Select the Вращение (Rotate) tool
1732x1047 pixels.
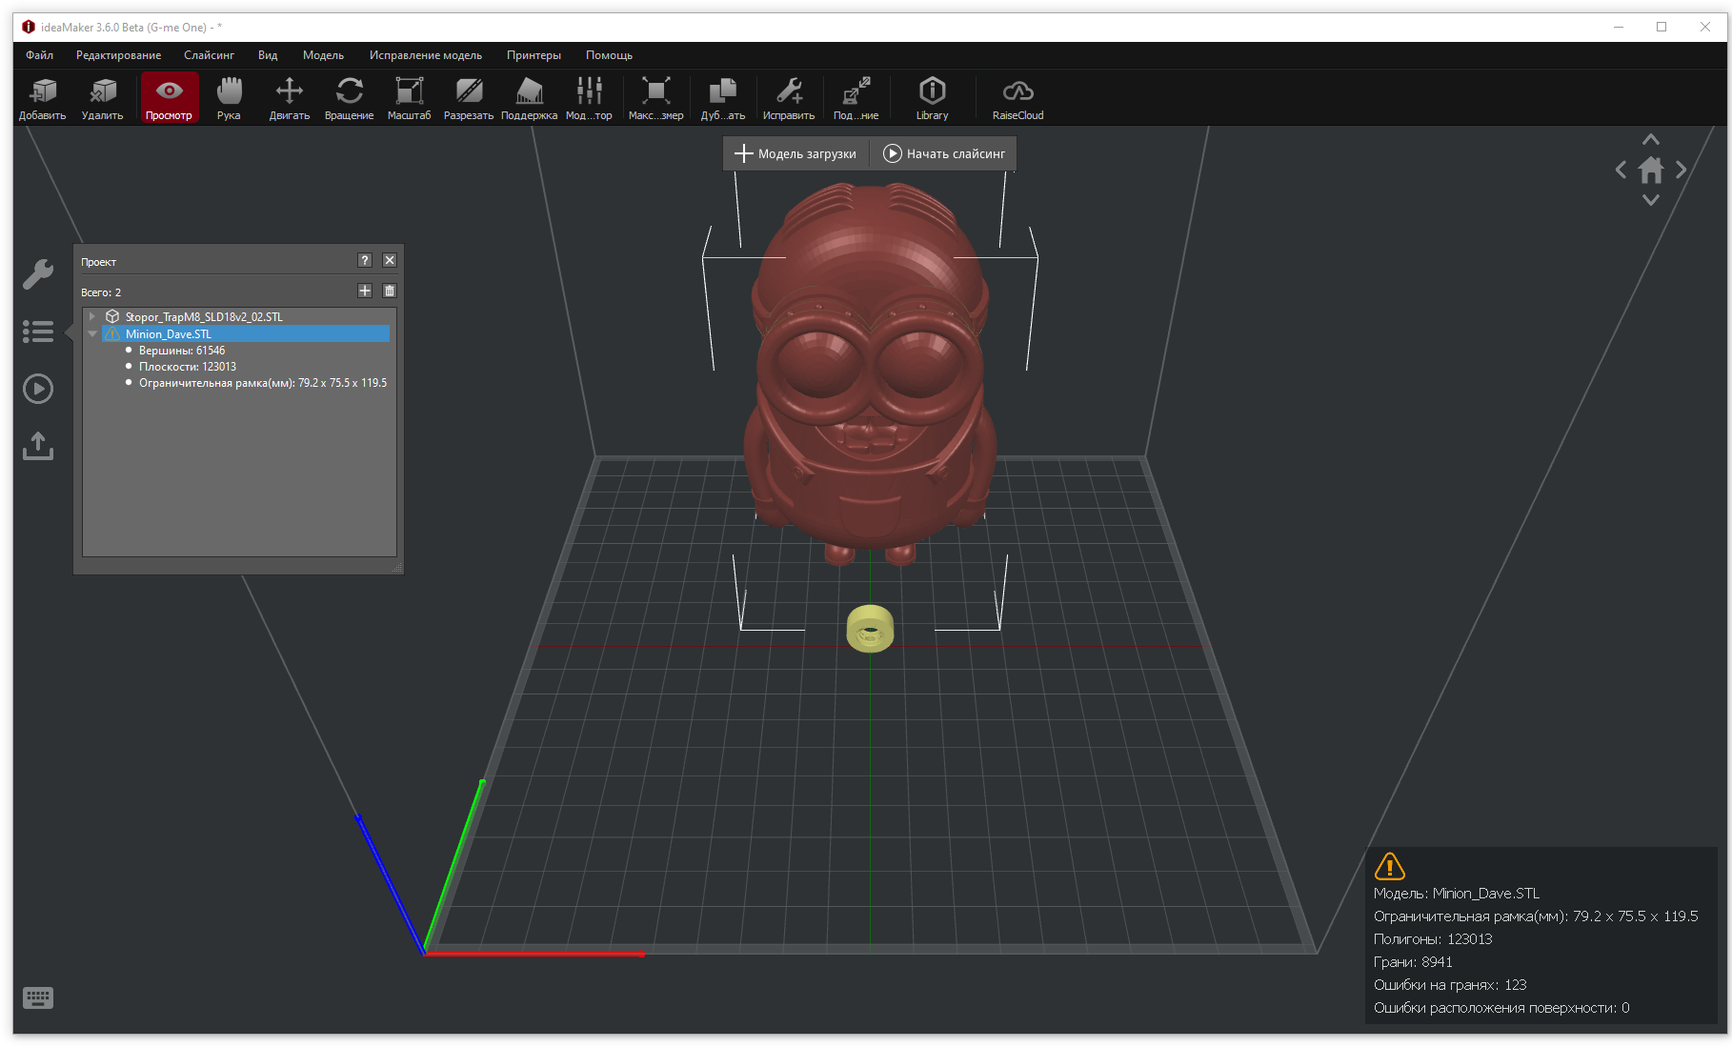coord(350,98)
